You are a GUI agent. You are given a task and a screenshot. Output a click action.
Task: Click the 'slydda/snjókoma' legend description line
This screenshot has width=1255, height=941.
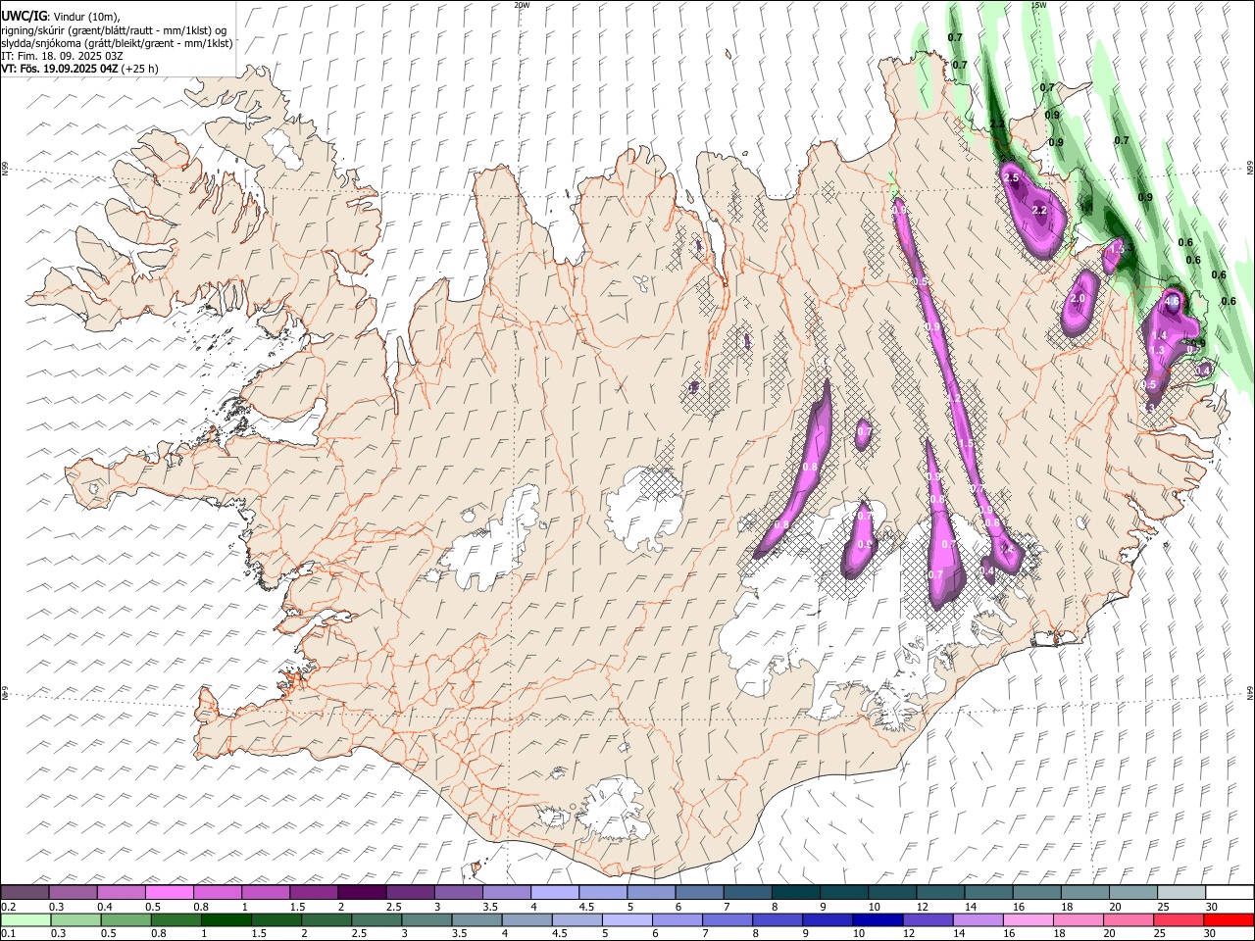point(117,43)
